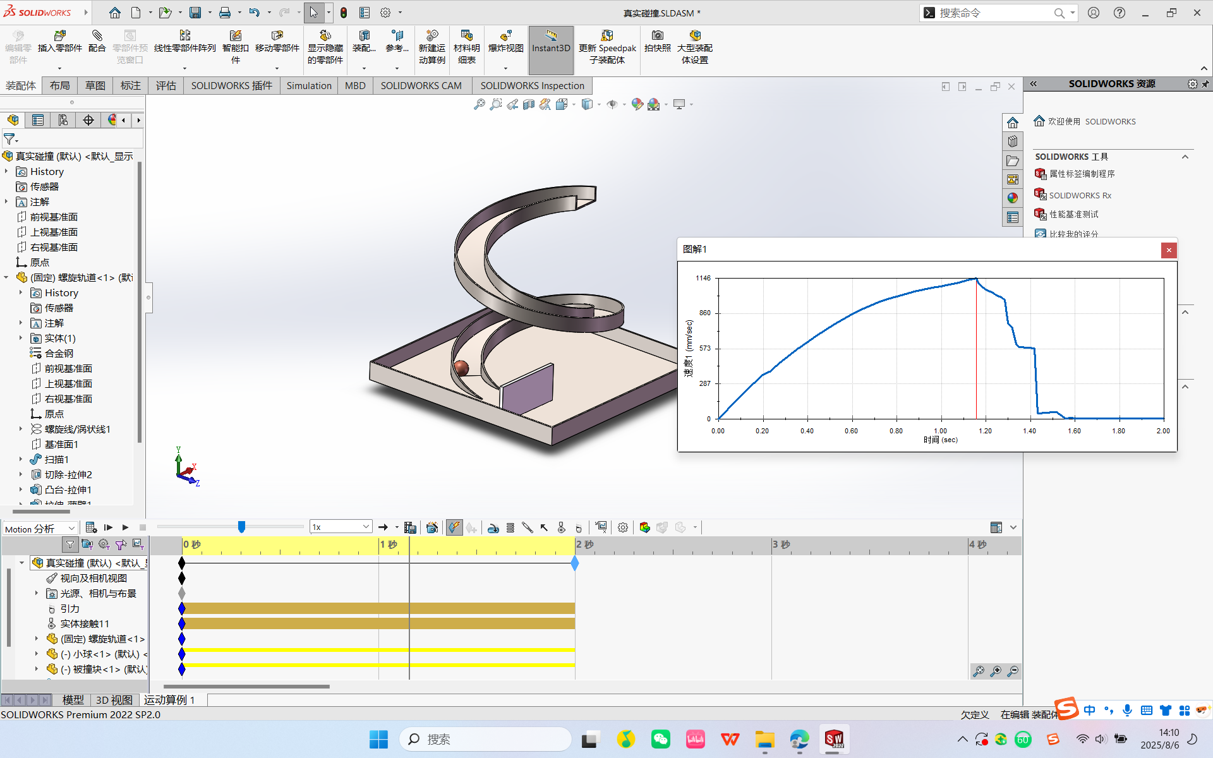Open the 1x playback speed dropdown
This screenshot has width=1213, height=758.
[365, 526]
